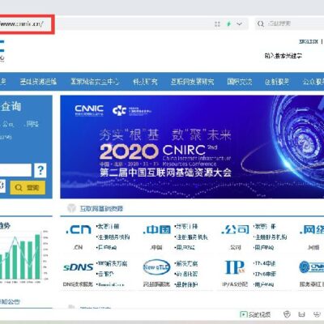Open 注册服务机构 link beside .中国
The width and height of the screenshot is (324, 324).
point(191,237)
